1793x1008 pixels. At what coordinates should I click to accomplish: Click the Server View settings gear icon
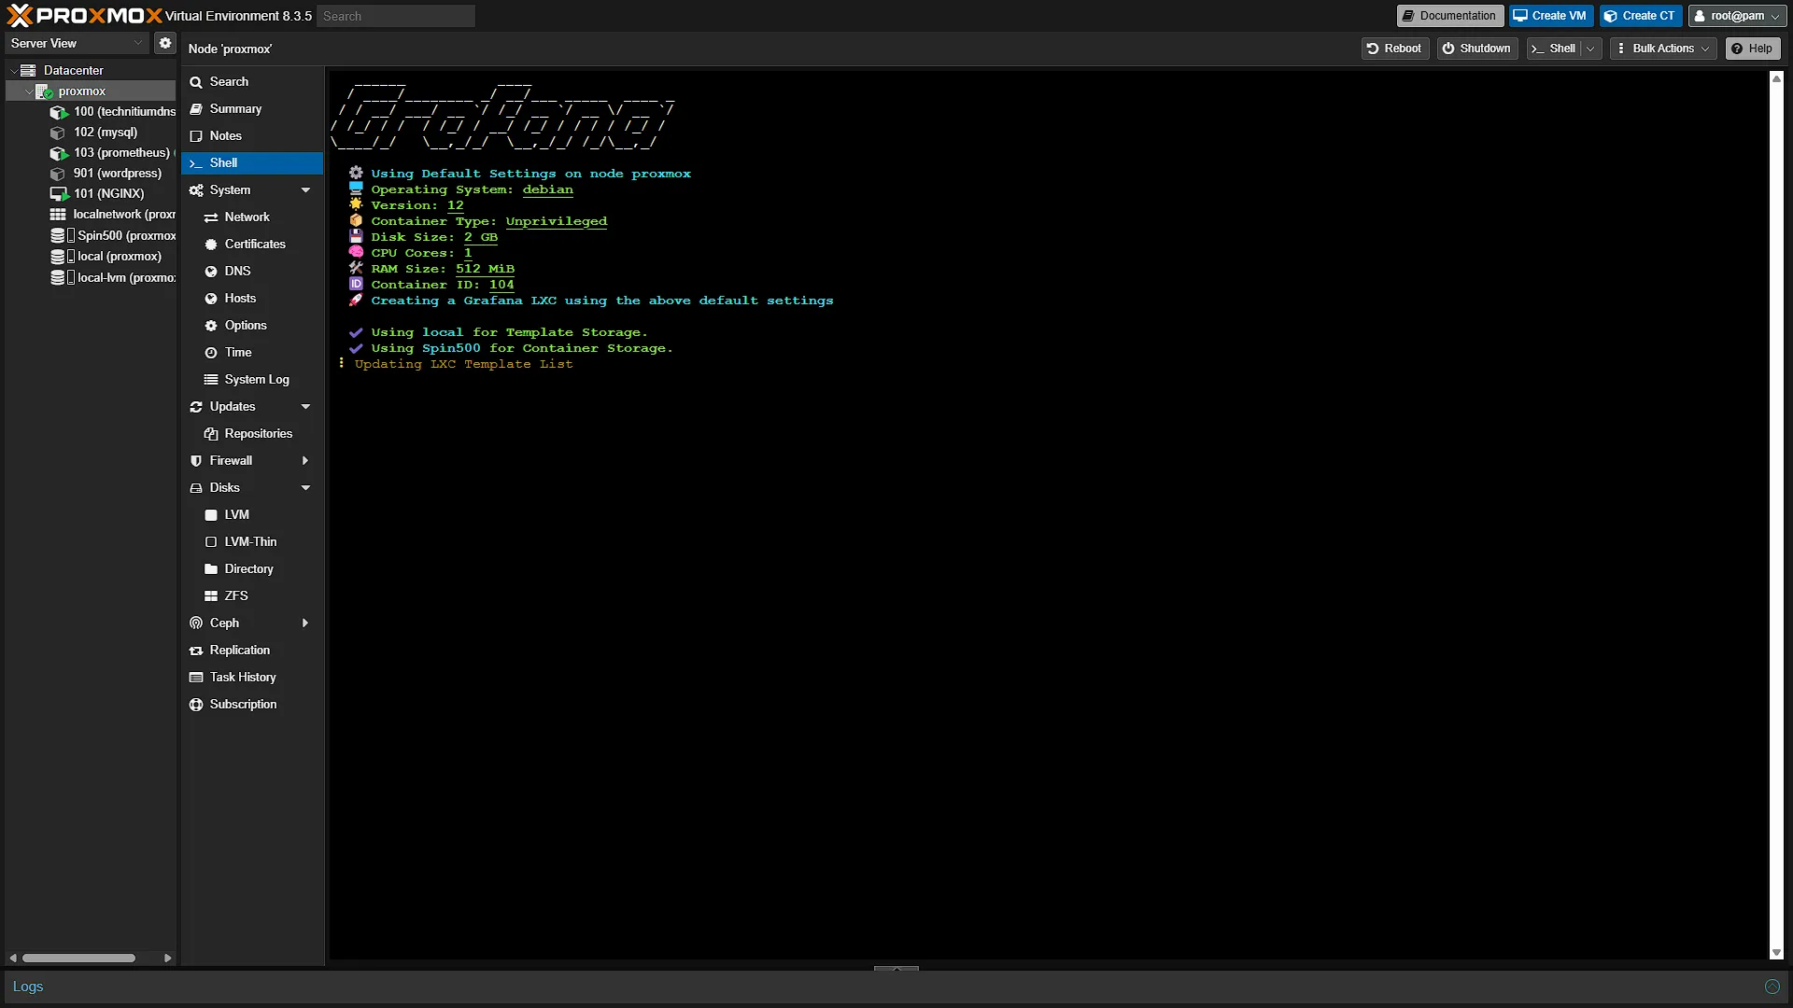coord(164,43)
